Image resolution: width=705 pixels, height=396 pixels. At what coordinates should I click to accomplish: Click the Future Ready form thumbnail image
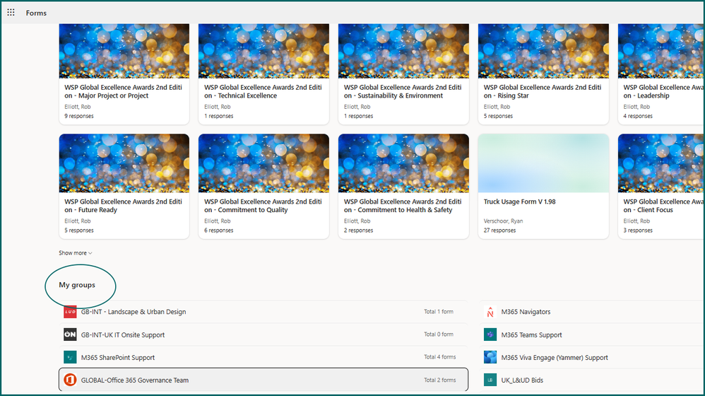(x=124, y=163)
